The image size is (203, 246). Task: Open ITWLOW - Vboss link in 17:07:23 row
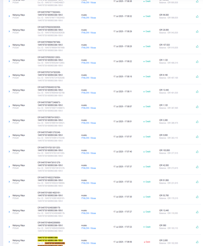pos(88,228)
